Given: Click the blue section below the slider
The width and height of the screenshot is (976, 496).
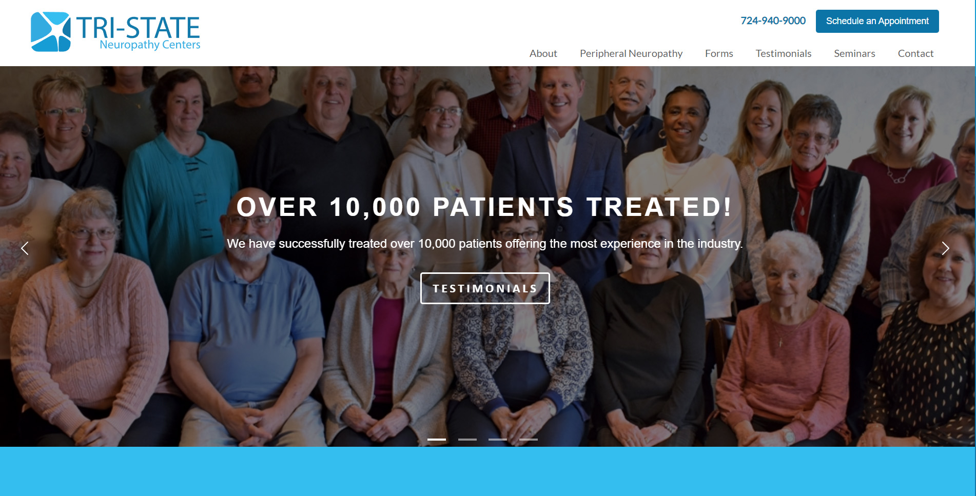Looking at the screenshot, I should pyautogui.click(x=487, y=471).
